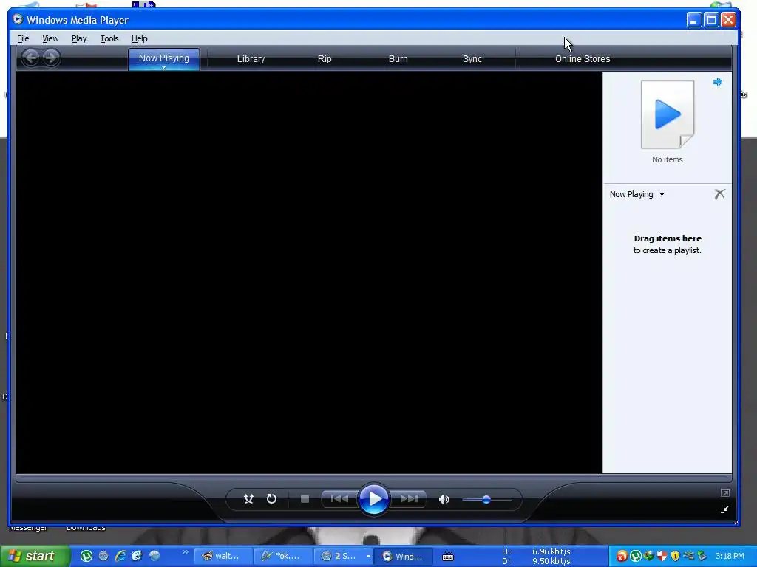Click the yellow security shield tray icon
Viewport: 757px width, 567px height.
pyautogui.click(x=675, y=557)
